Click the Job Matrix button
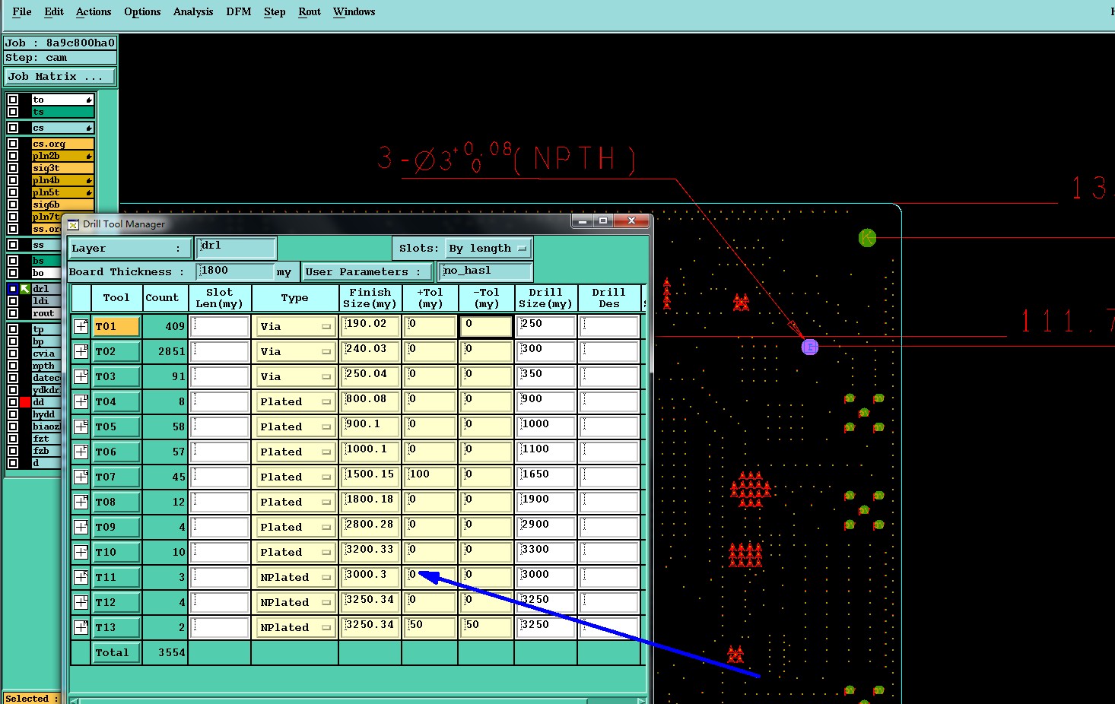Image resolution: width=1115 pixels, height=704 pixels. [x=60, y=77]
